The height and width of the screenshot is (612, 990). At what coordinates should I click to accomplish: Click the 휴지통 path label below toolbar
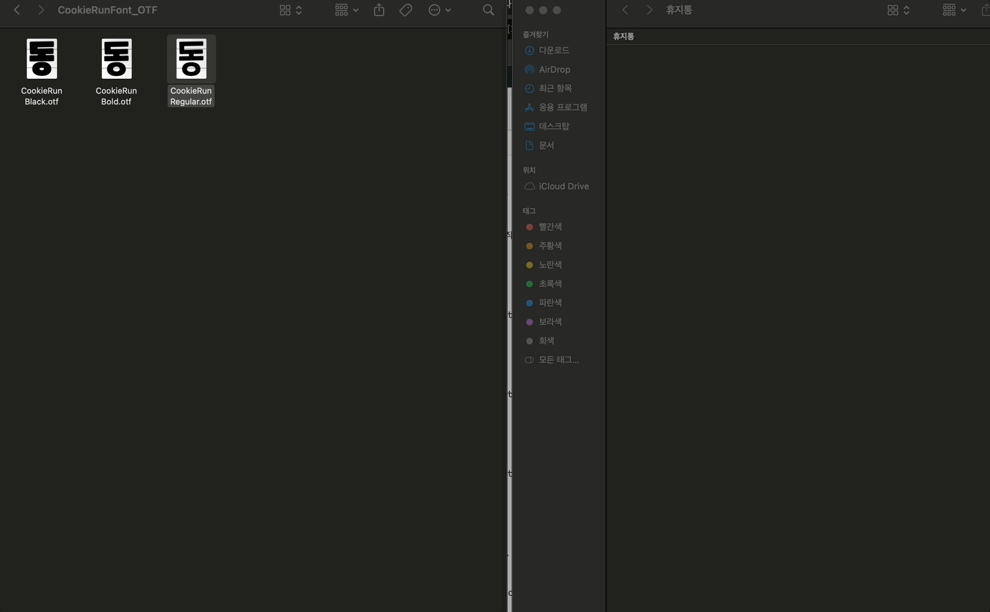tap(623, 37)
